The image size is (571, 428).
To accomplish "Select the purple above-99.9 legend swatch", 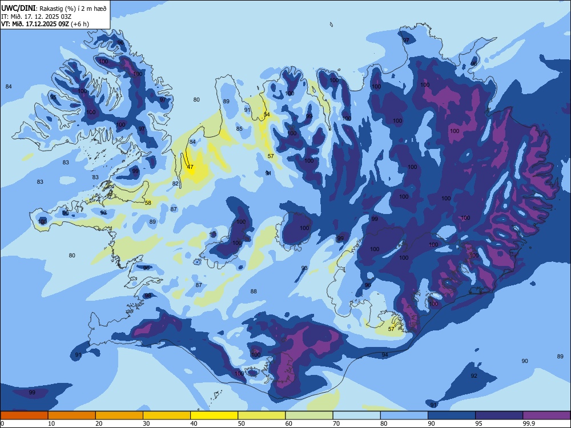I will (546, 415).
